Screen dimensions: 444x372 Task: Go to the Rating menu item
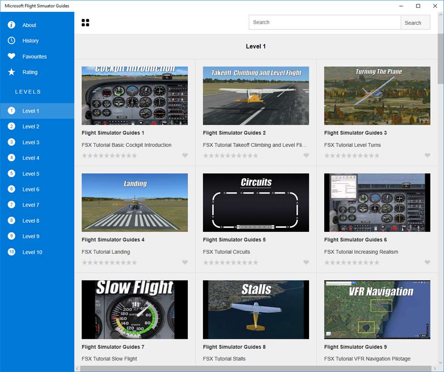tap(37, 72)
